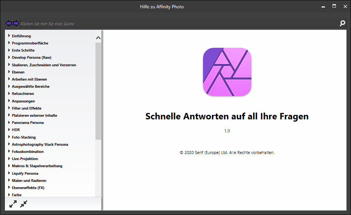Screen dimensions: 351x215
Task: Select the Liquify Persona topic
Action: (25, 174)
